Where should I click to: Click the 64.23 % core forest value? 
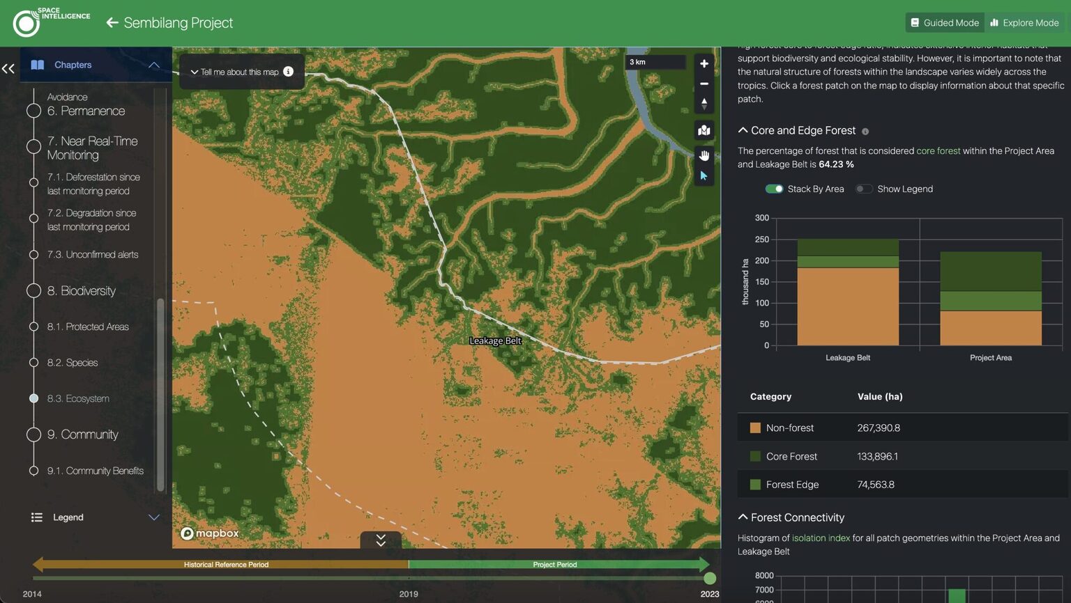(836, 164)
